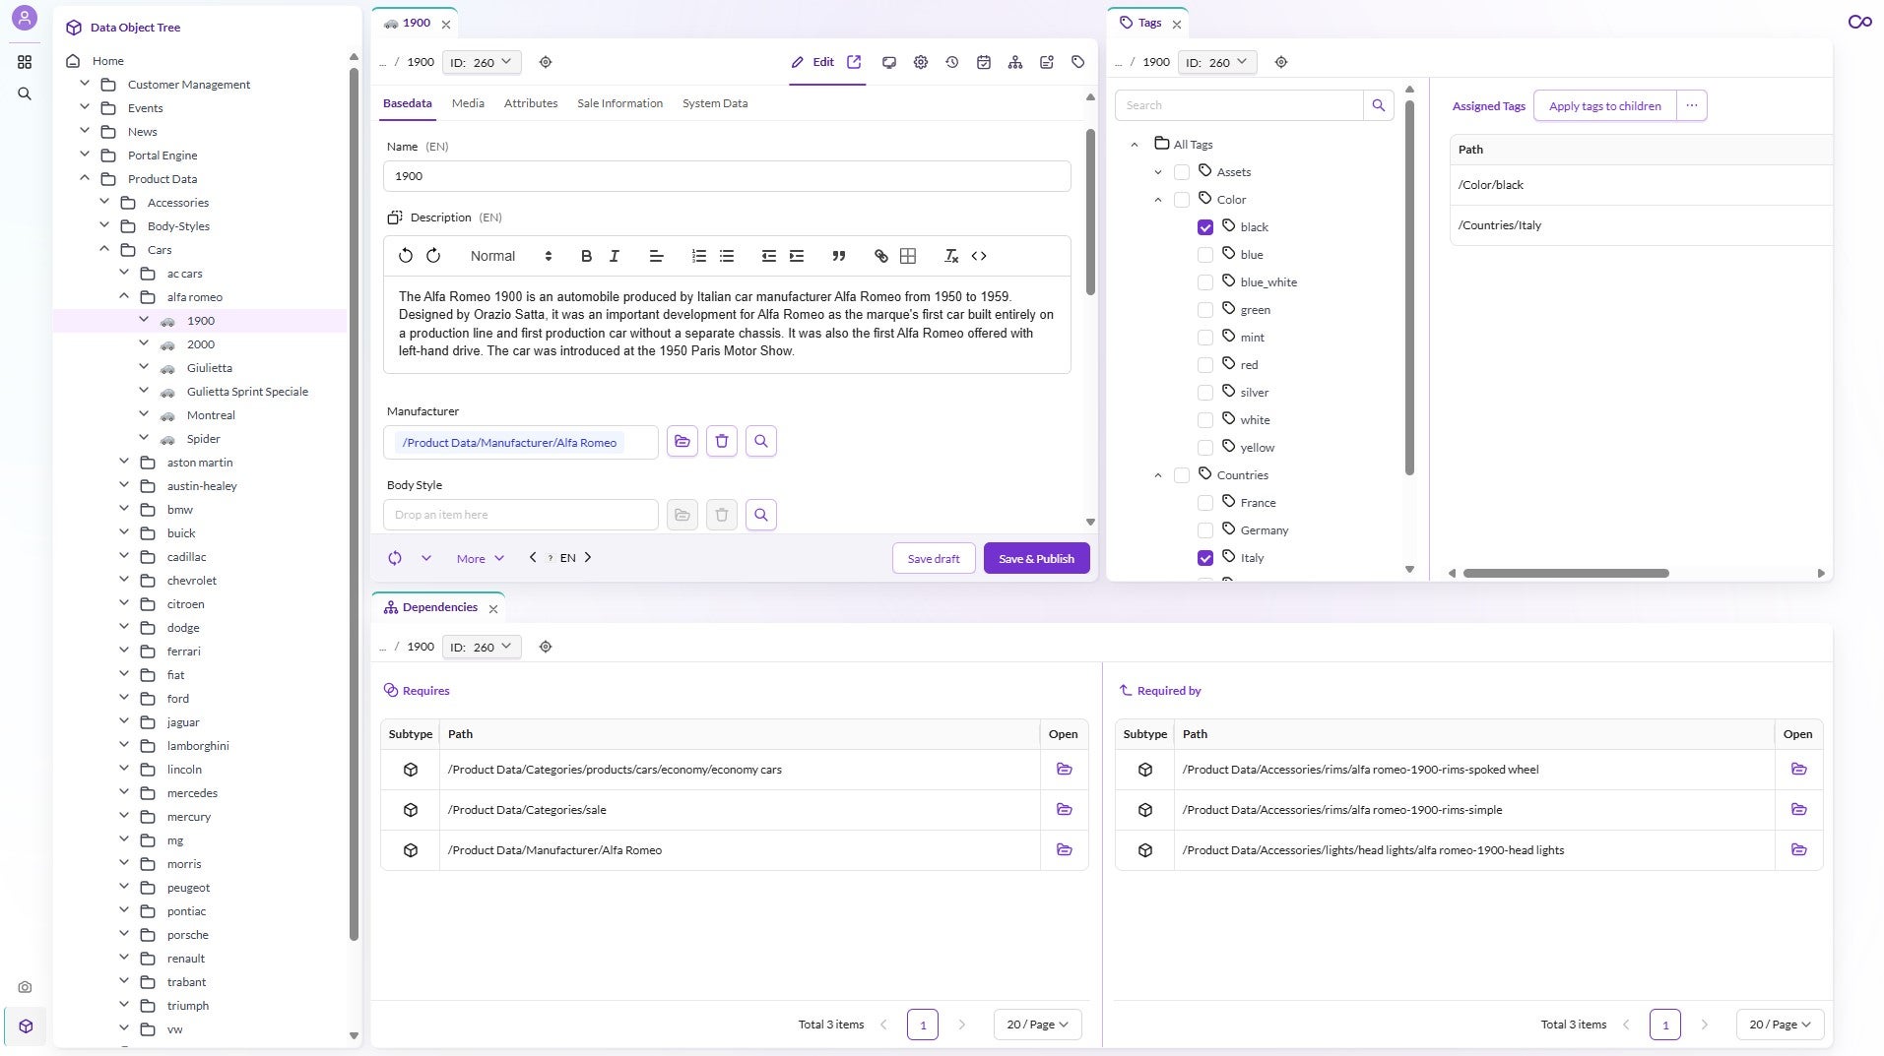Screen dimensions: 1884x1056
Task: Expand the ferrari folder in tree
Action: [x=124, y=651]
